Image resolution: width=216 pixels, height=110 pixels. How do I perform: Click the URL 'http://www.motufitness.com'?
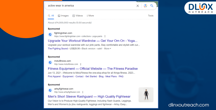point(66,64)
